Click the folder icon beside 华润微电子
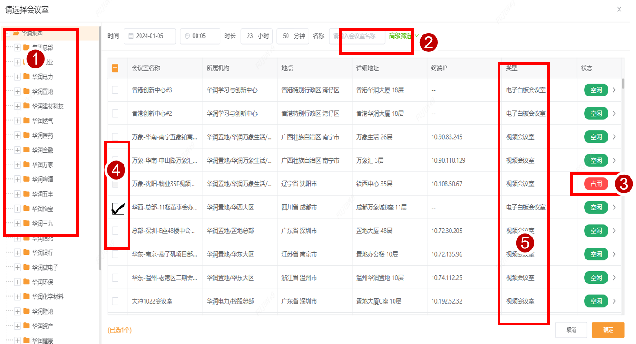This screenshot has width=636, height=344. click(x=27, y=267)
